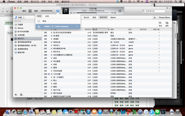Open the search magnifier dropdown arrow

click(143, 11)
